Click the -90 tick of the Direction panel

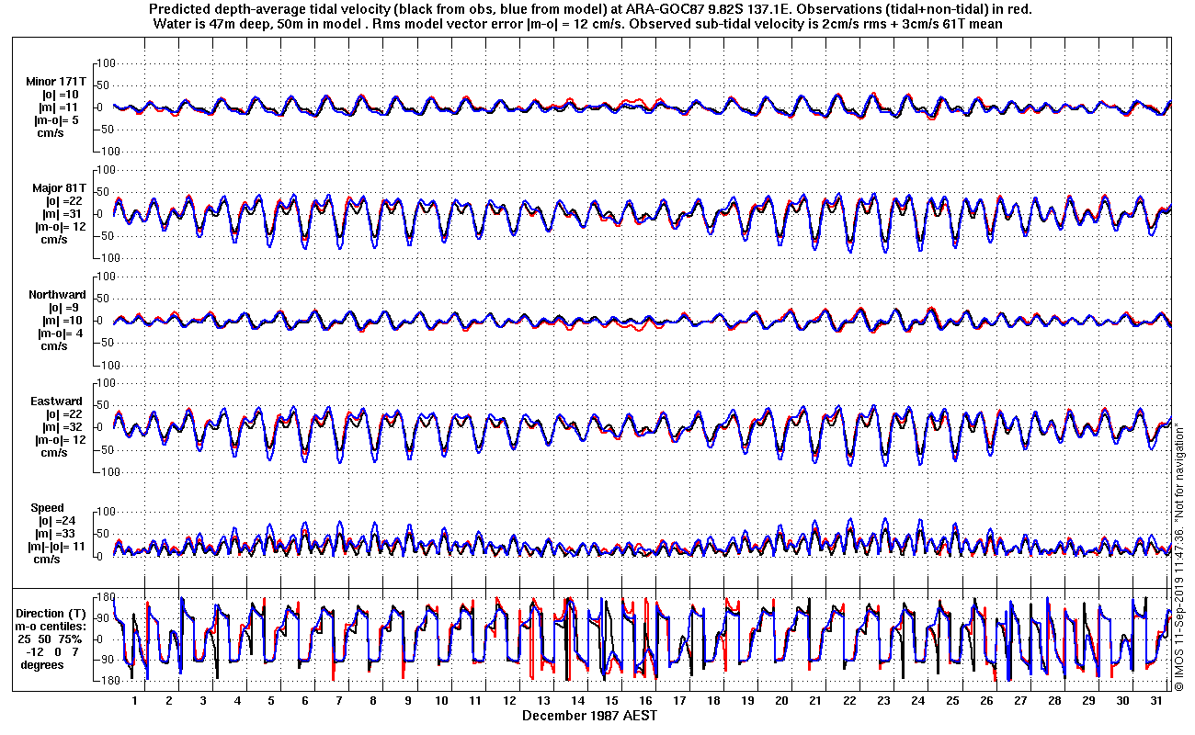click(x=104, y=660)
